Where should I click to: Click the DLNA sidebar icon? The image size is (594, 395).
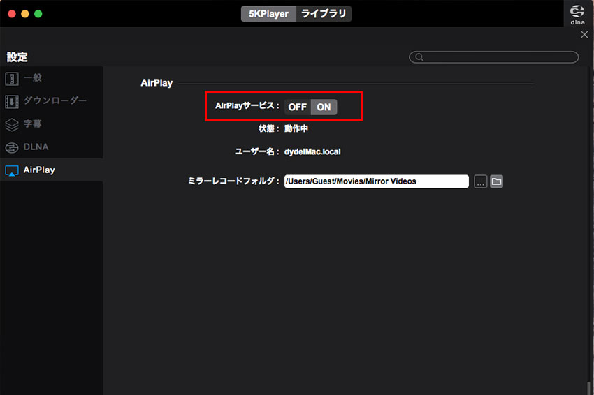tap(12, 147)
